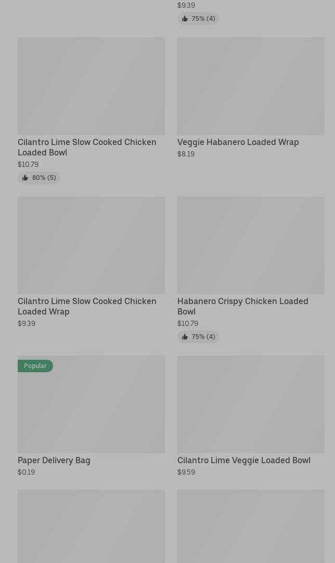Image resolution: width=335 pixels, height=563 pixels.
Task: Click the Habanero Crispy Chicken Loaded Bowl title
Action: coord(242,306)
